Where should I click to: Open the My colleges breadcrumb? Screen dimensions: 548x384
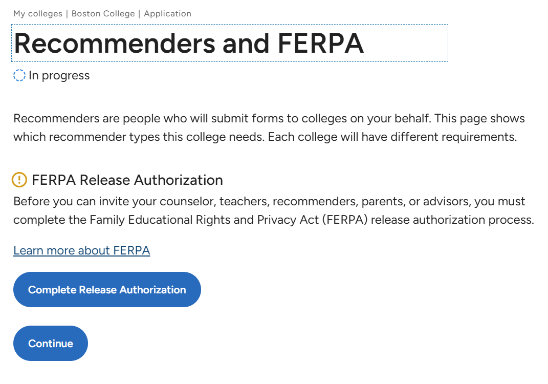(38, 14)
